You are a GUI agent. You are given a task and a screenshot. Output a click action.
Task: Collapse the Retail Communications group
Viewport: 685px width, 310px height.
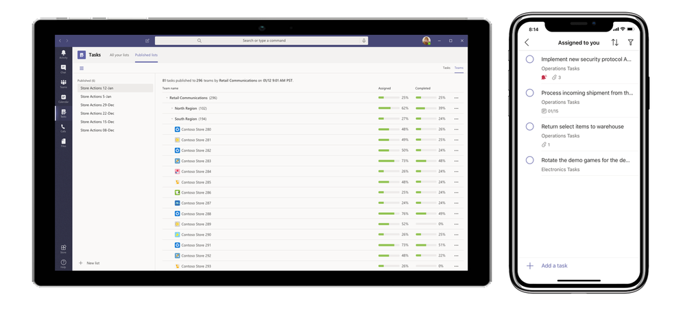(167, 98)
